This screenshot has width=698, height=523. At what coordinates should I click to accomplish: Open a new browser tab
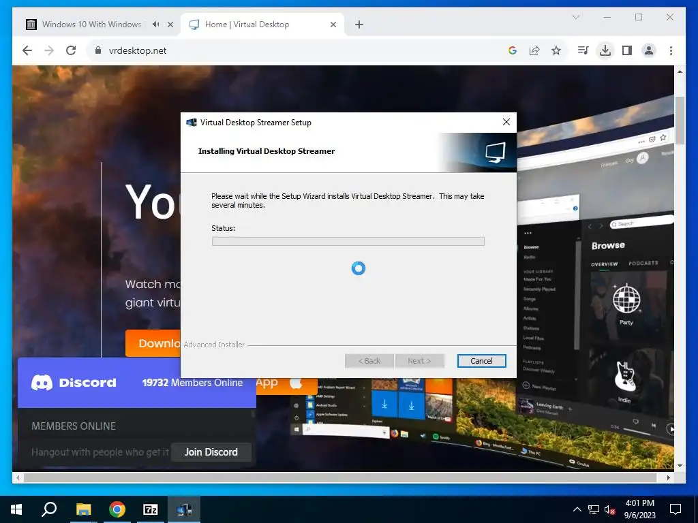click(x=359, y=25)
